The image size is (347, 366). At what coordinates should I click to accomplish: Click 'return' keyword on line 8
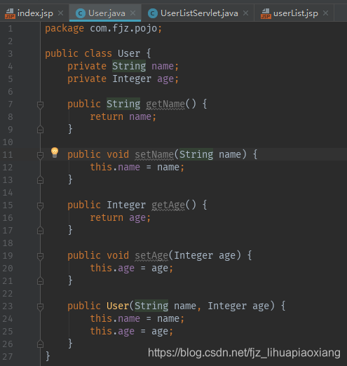click(107, 116)
